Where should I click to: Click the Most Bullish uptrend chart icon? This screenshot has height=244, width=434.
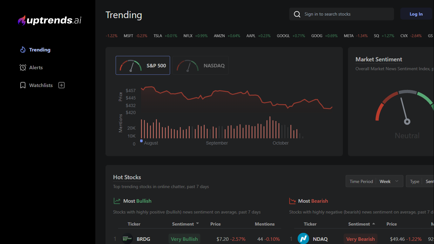(x=117, y=201)
